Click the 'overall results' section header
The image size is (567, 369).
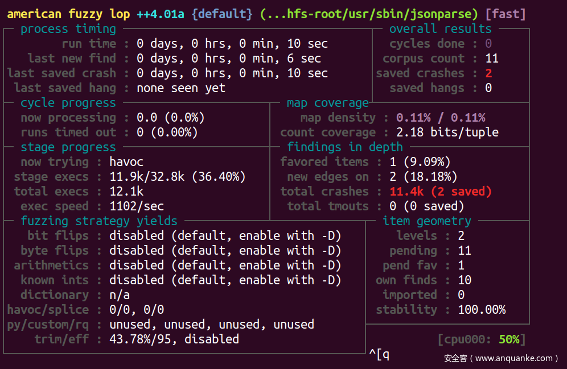point(440,29)
